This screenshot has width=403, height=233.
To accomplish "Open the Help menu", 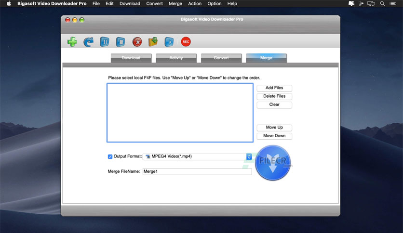I will tap(232, 3).
